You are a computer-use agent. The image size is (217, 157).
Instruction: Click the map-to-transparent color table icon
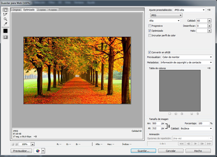click(169, 114)
